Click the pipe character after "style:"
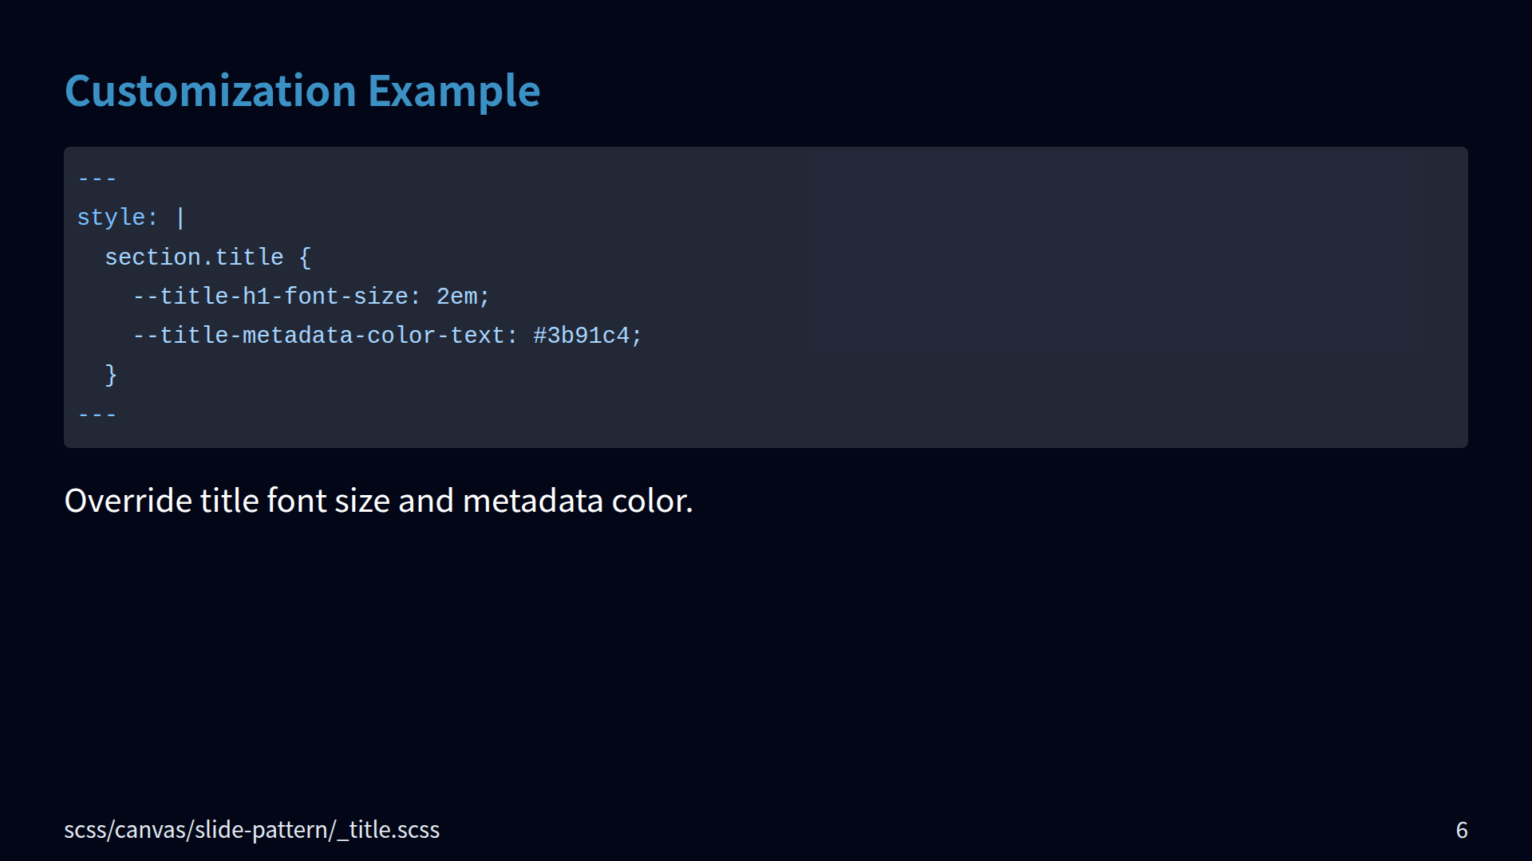The image size is (1532, 861). [x=180, y=218]
